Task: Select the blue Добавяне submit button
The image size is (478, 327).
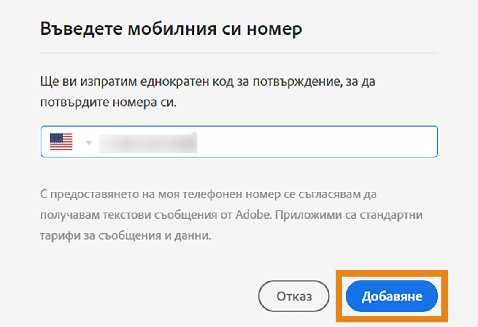Action: [x=392, y=296]
